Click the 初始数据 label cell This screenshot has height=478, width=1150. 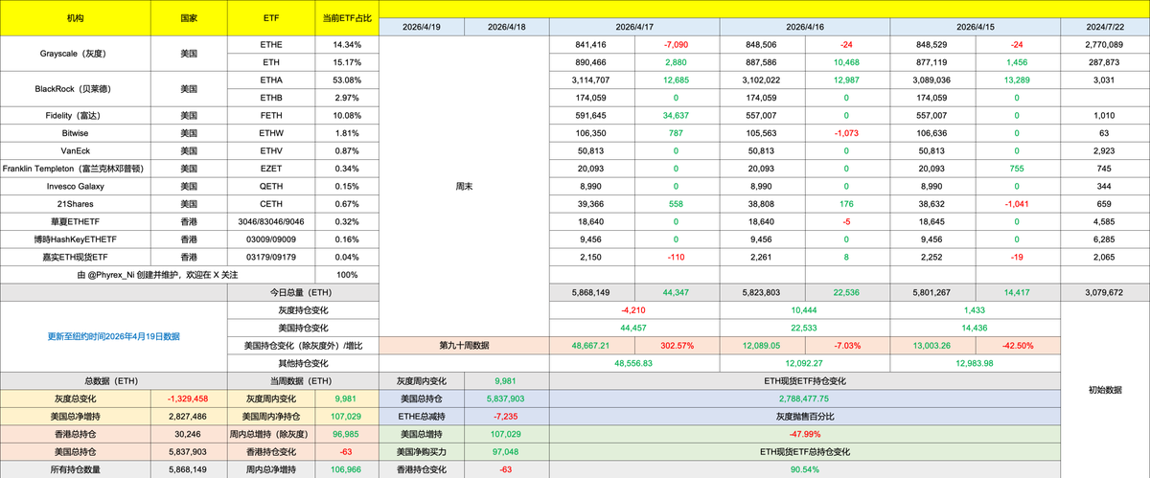tap(1104, 390)
